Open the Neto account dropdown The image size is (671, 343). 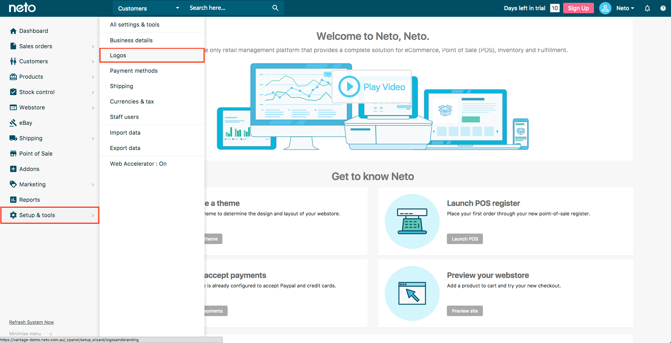point(625,8)
